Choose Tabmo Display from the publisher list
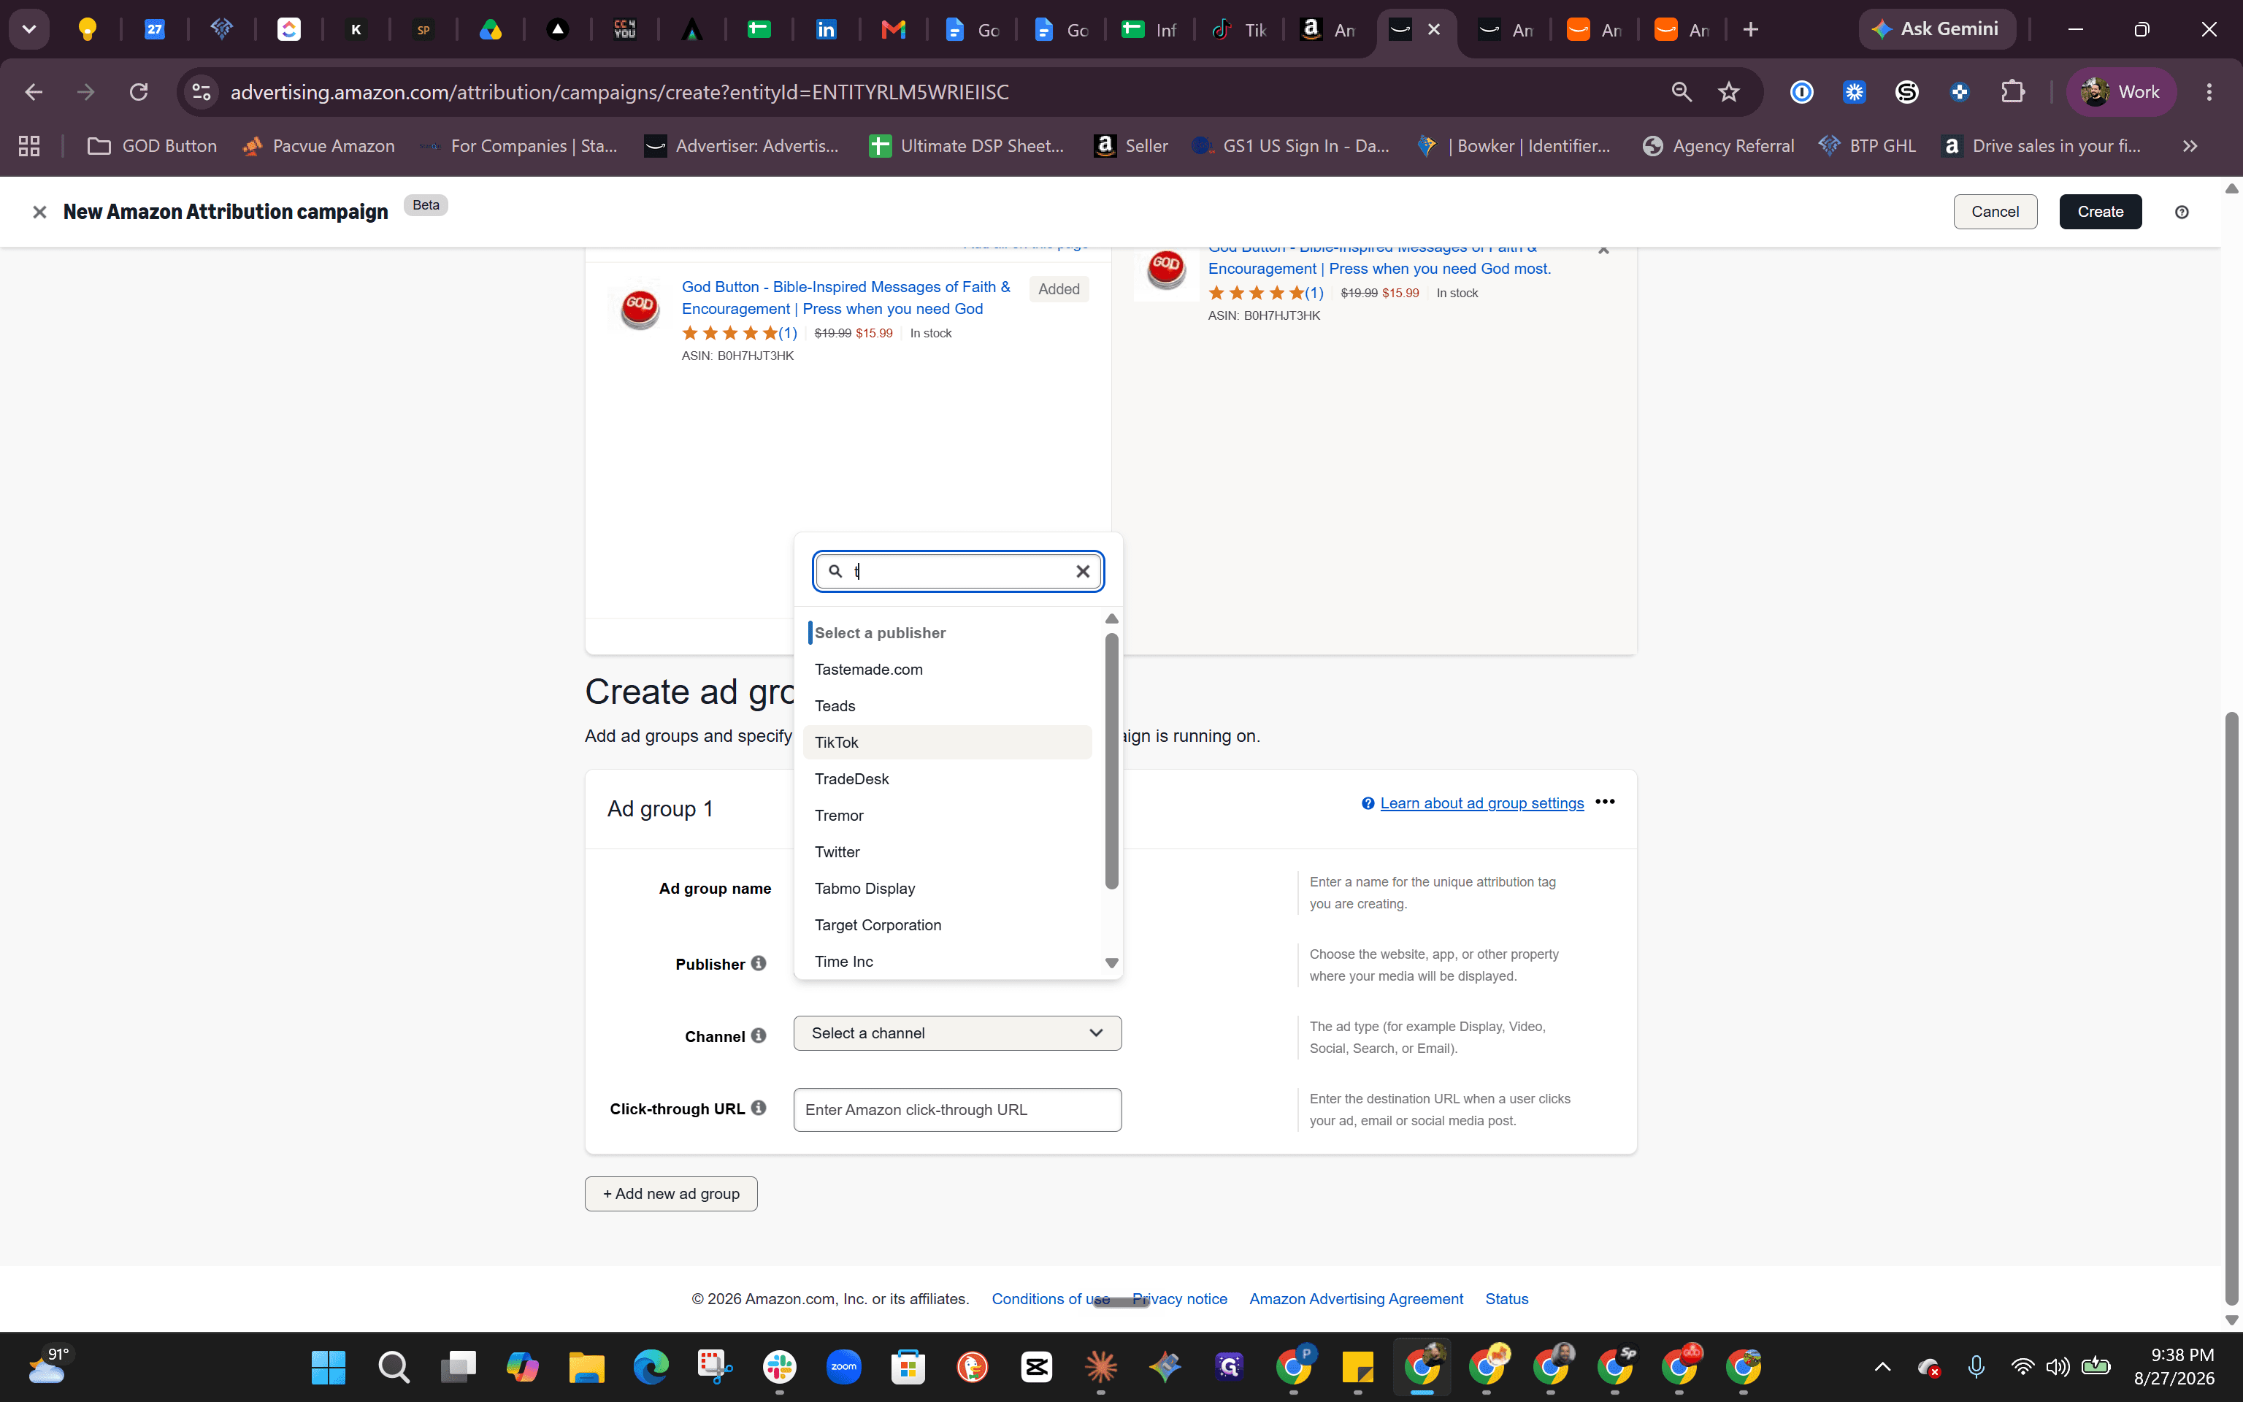The image size is (2243, 1402). point(947,889)
